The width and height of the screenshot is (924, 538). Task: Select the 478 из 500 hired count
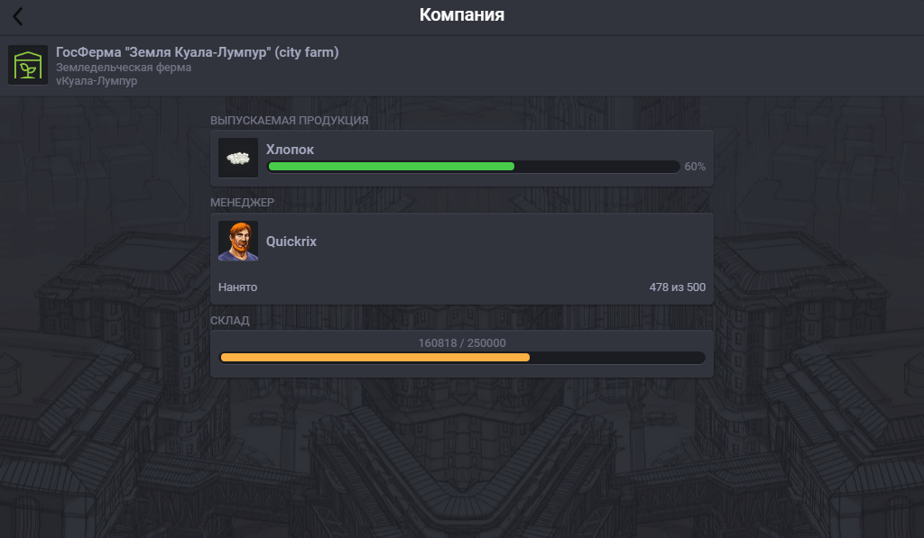[x=677, y=287]
